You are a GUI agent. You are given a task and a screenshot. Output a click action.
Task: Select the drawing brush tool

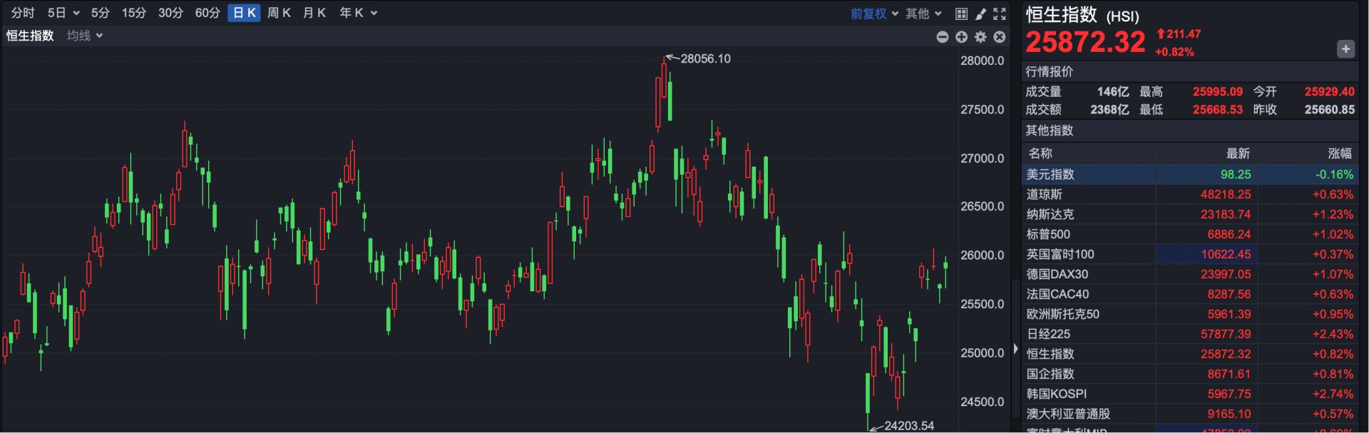click(x=980, y=14)
